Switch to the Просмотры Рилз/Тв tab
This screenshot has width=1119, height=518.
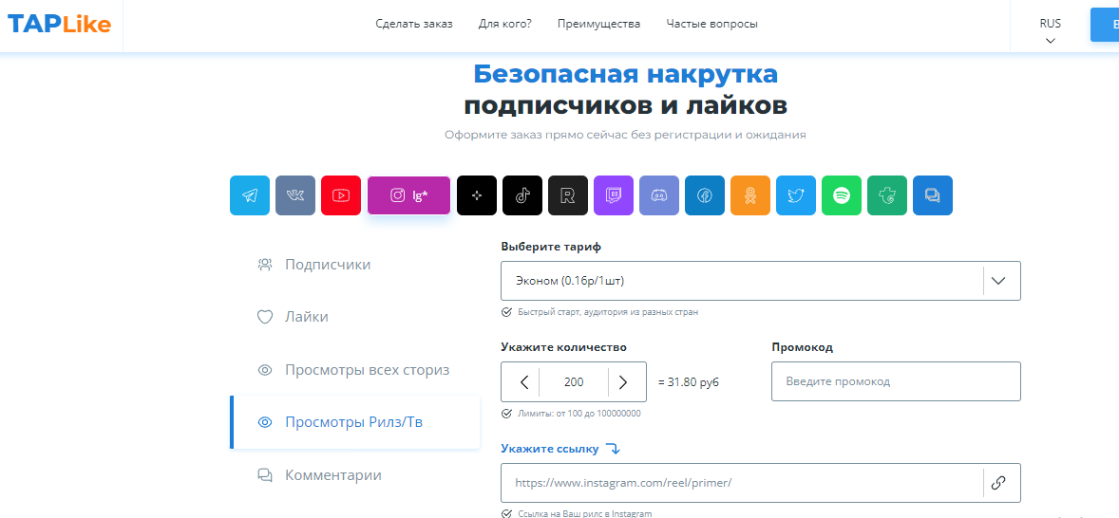pos(354,422)
